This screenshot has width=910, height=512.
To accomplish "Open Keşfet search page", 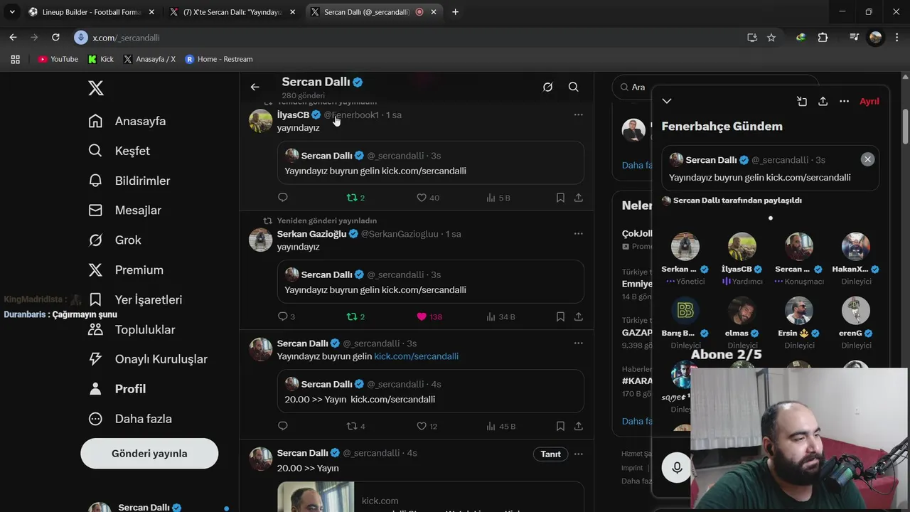I will click(x=119, y=151).
